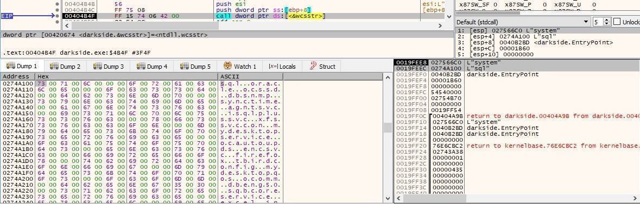Select stack entry 0019FF24 with value 02743A38
The image size is (640, 204).
click(x=517, y=152)
